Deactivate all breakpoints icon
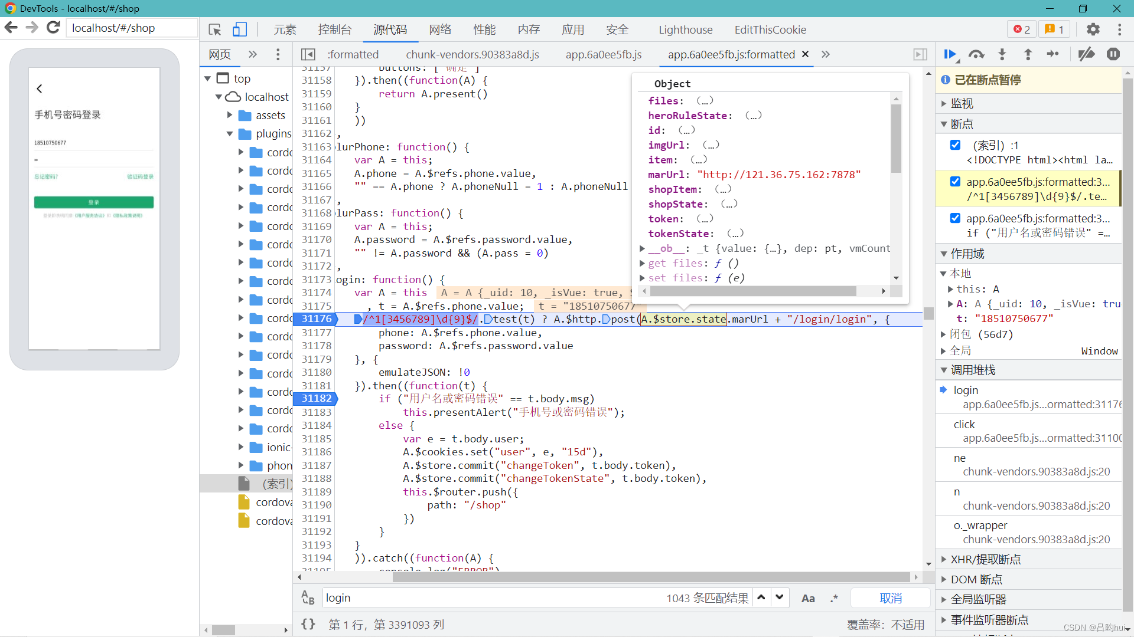The width and height of the screenshot is (1134, 637). 1086,54
